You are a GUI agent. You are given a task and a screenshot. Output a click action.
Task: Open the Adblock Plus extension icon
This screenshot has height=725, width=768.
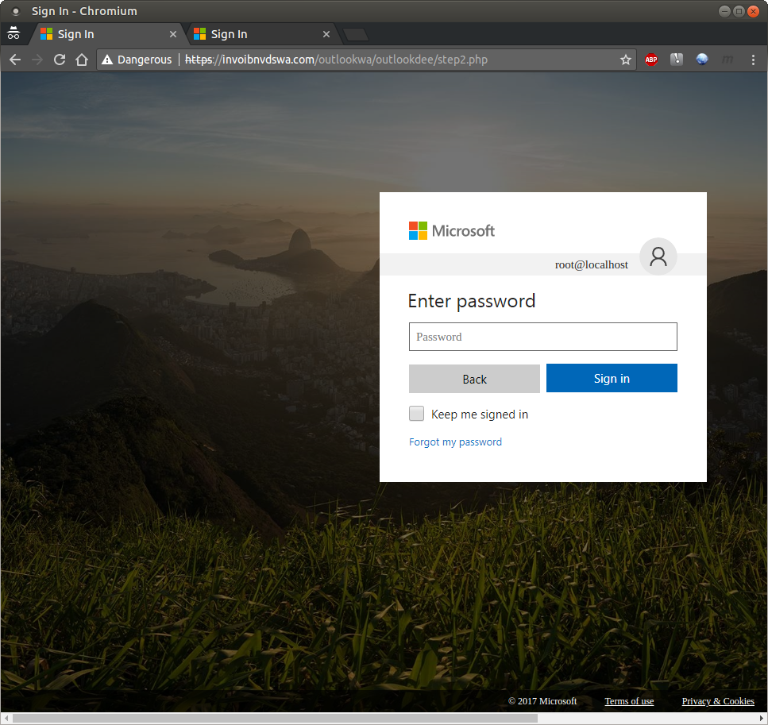tap(651, 60)
